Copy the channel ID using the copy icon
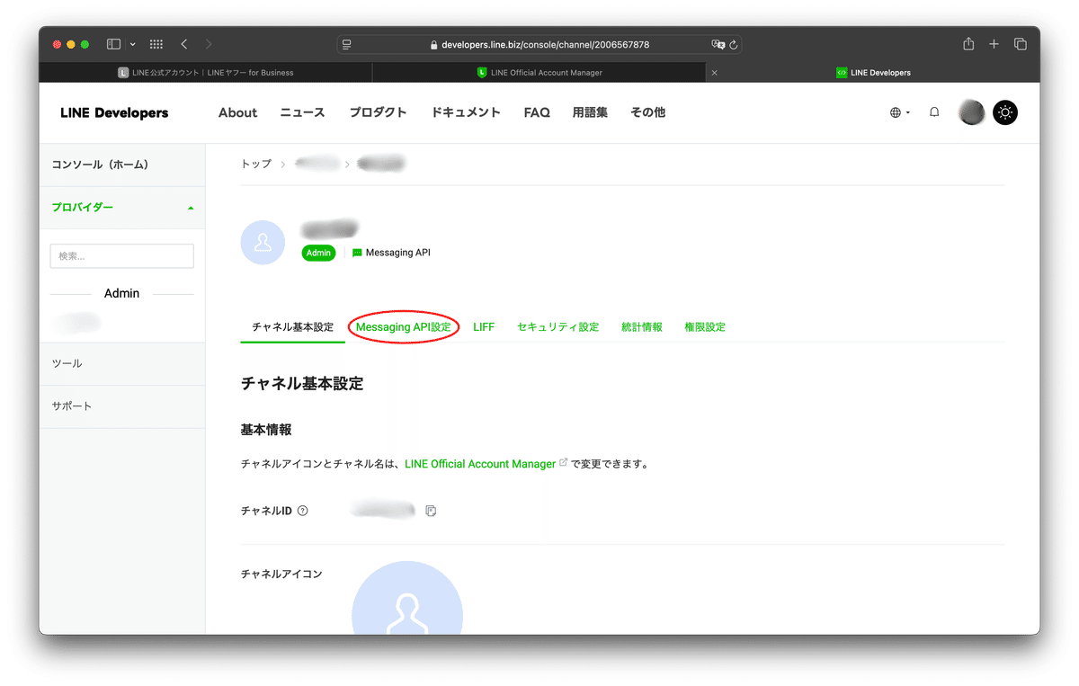 click(431, 510)
